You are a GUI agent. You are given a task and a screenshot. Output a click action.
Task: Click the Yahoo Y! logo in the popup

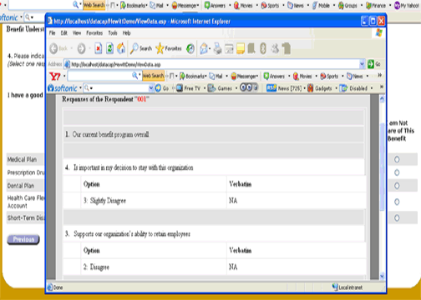point(55,76)
